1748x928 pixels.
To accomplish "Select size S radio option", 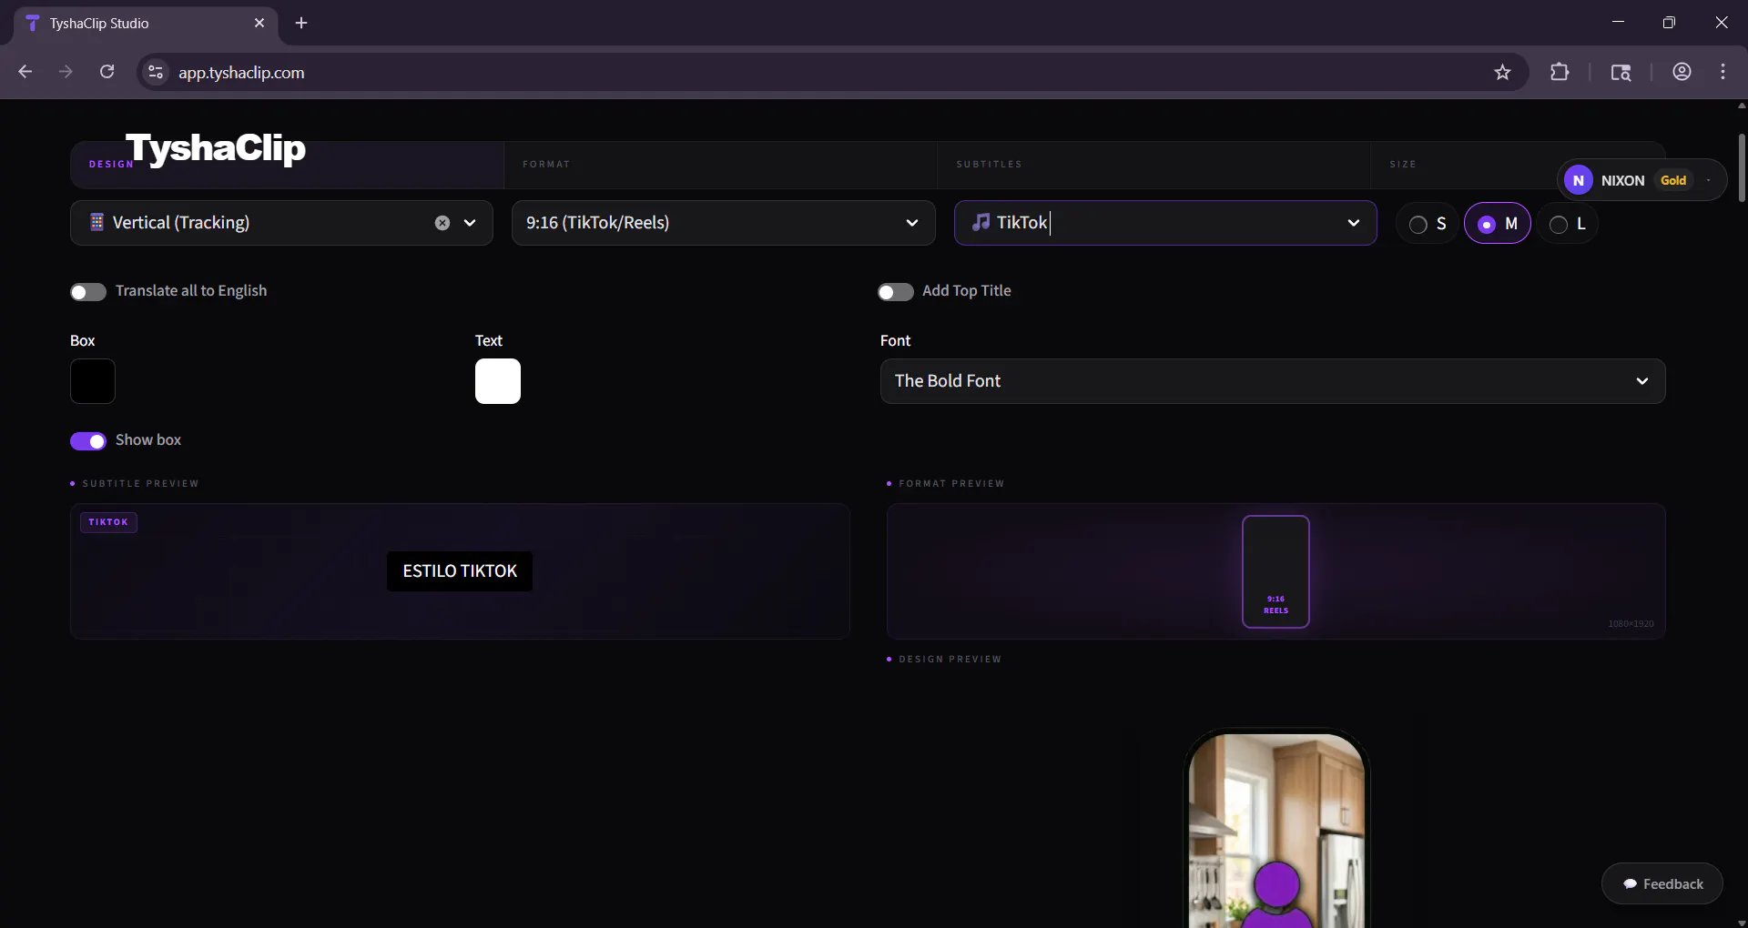I will pyautogui.click(x=1428, y=224).
